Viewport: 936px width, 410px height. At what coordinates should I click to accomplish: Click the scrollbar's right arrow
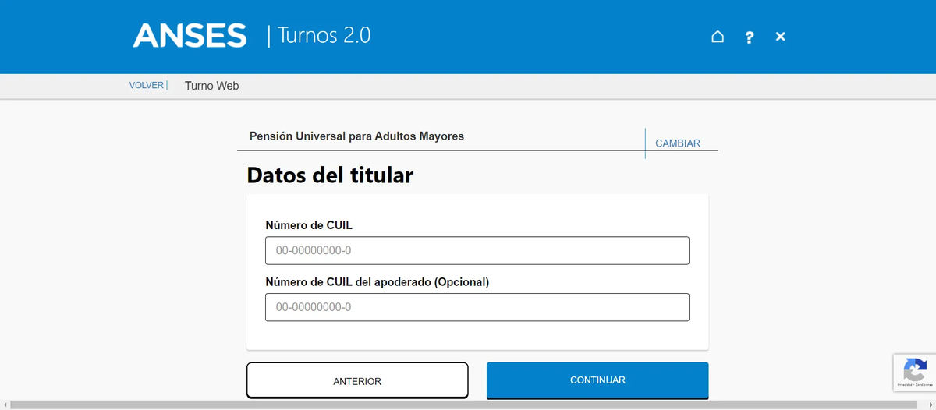click(x=931, y=405)
